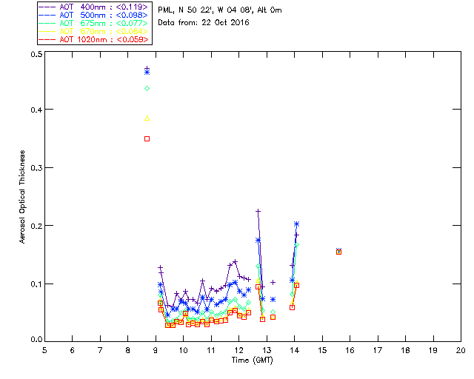Click the x-axis tick label 20

461,350
